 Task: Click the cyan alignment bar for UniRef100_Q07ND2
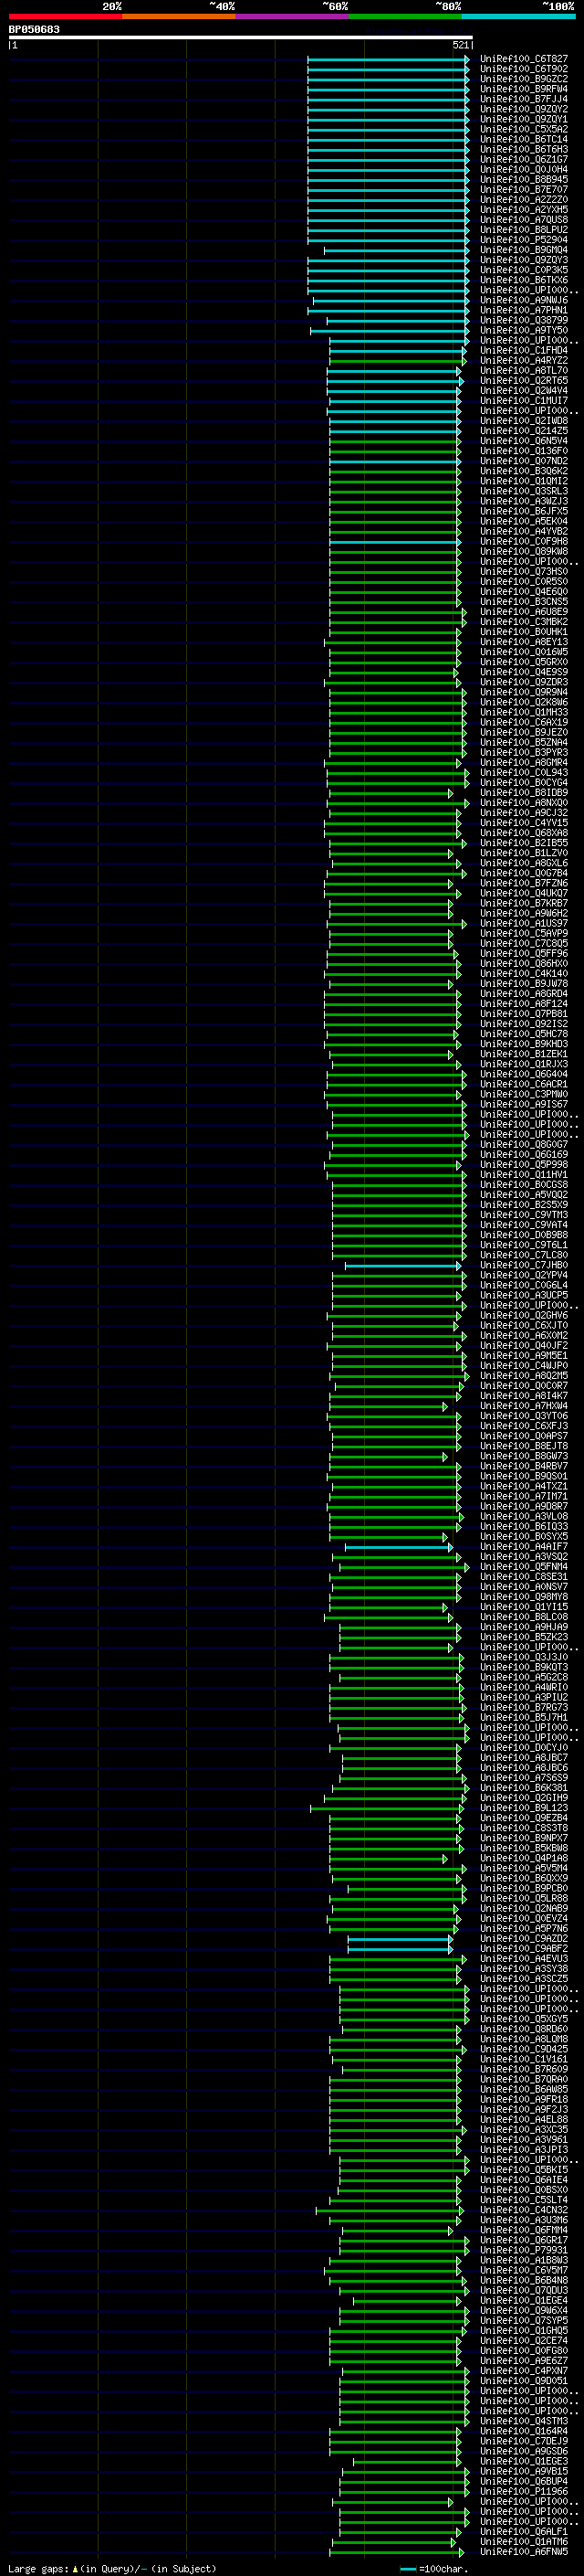click(x=394, y=461)
